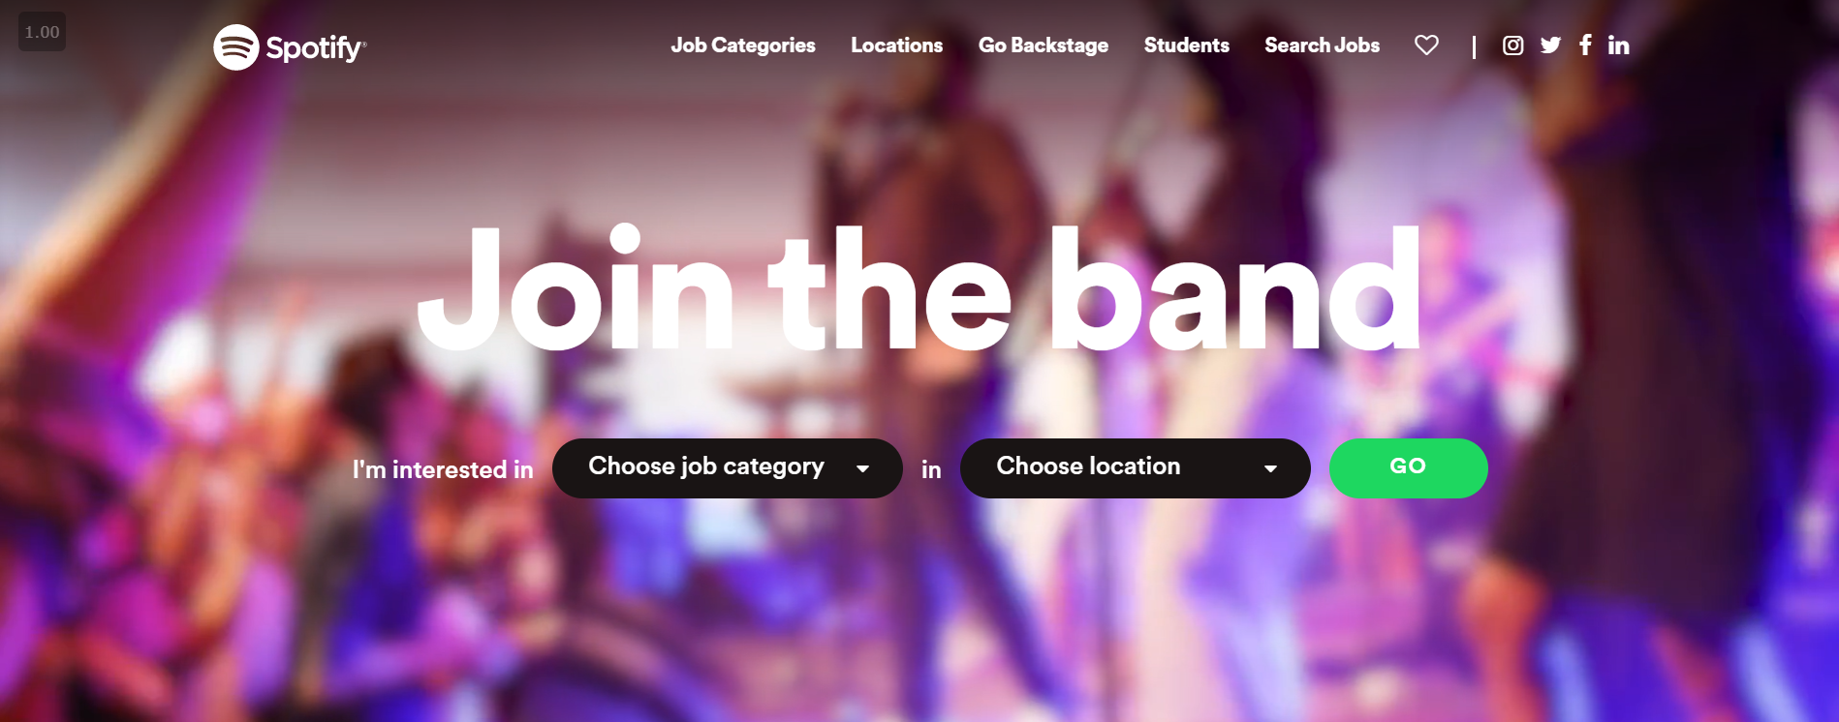Expand the Choose job category dropdown
Screen dimensions: 1839x722
(x=728, y=468)
